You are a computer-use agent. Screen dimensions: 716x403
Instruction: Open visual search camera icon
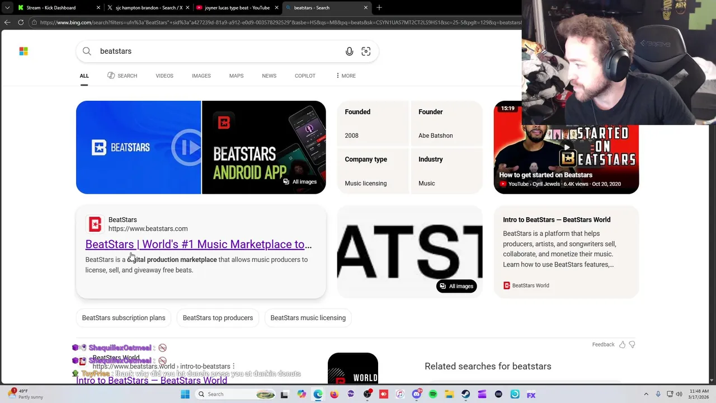[366, 51]
